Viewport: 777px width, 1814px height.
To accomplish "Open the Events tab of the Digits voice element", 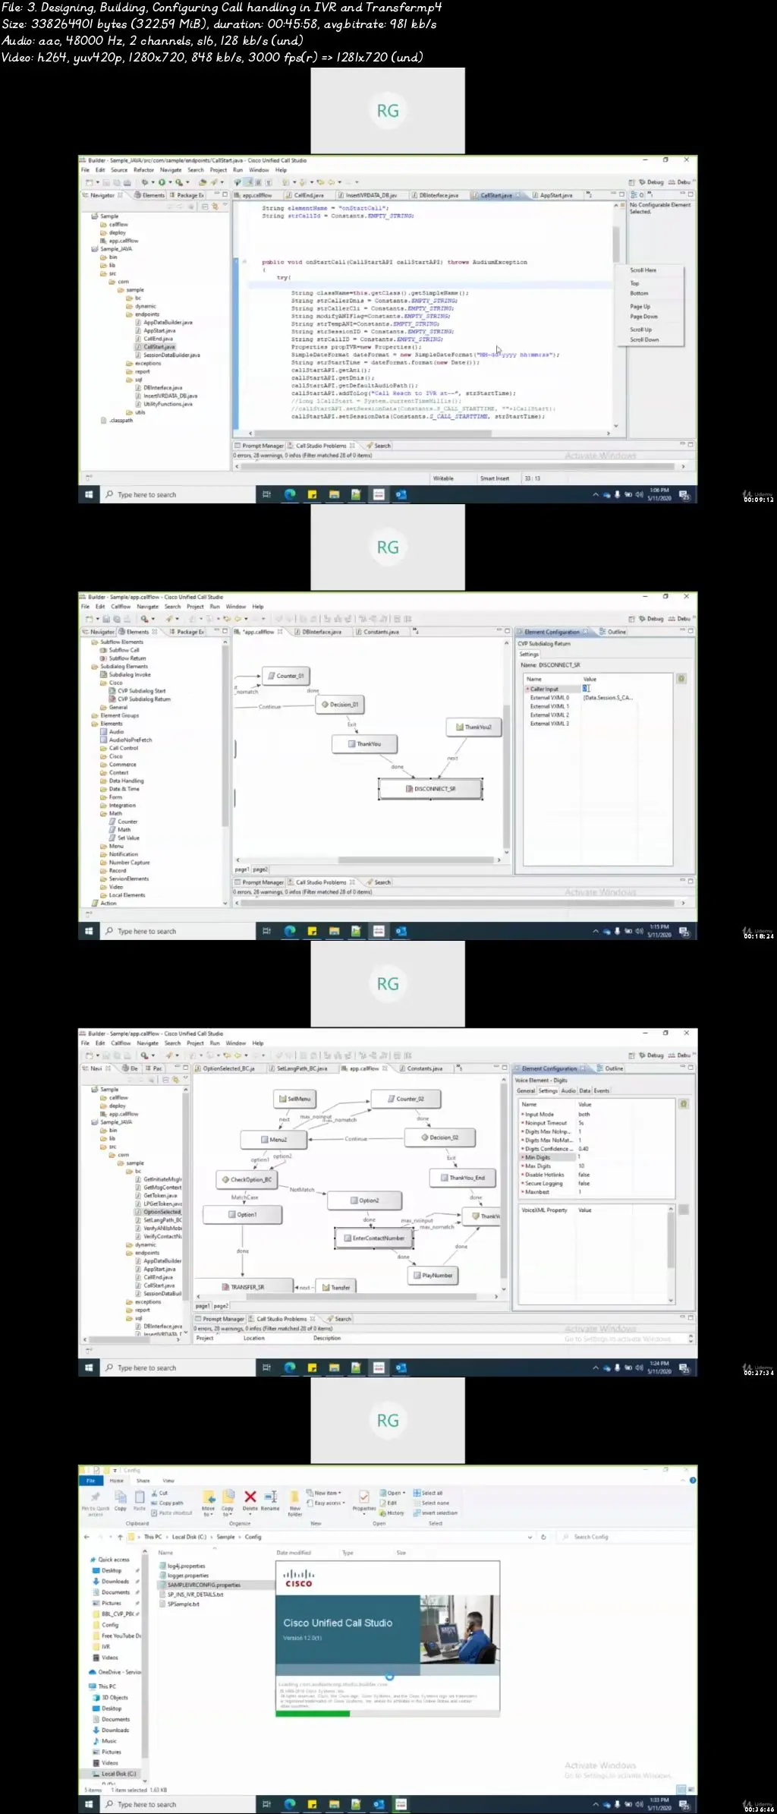I will coord(602,1090).
